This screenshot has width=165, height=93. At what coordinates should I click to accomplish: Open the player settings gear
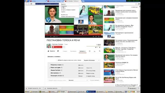pyautogui.click(x=99, y=36)
